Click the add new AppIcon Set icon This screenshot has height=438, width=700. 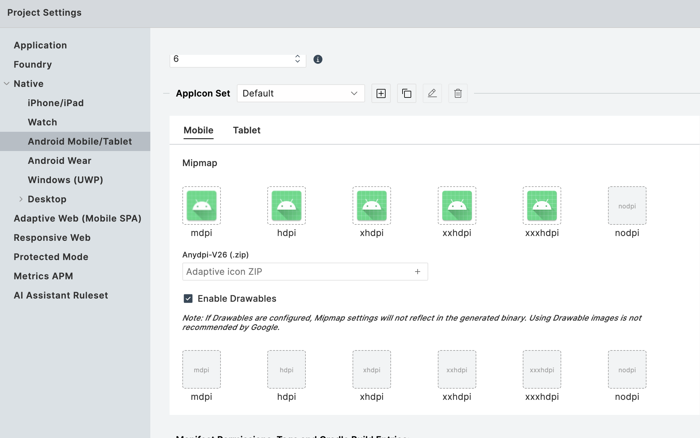(x=381, y=93)
